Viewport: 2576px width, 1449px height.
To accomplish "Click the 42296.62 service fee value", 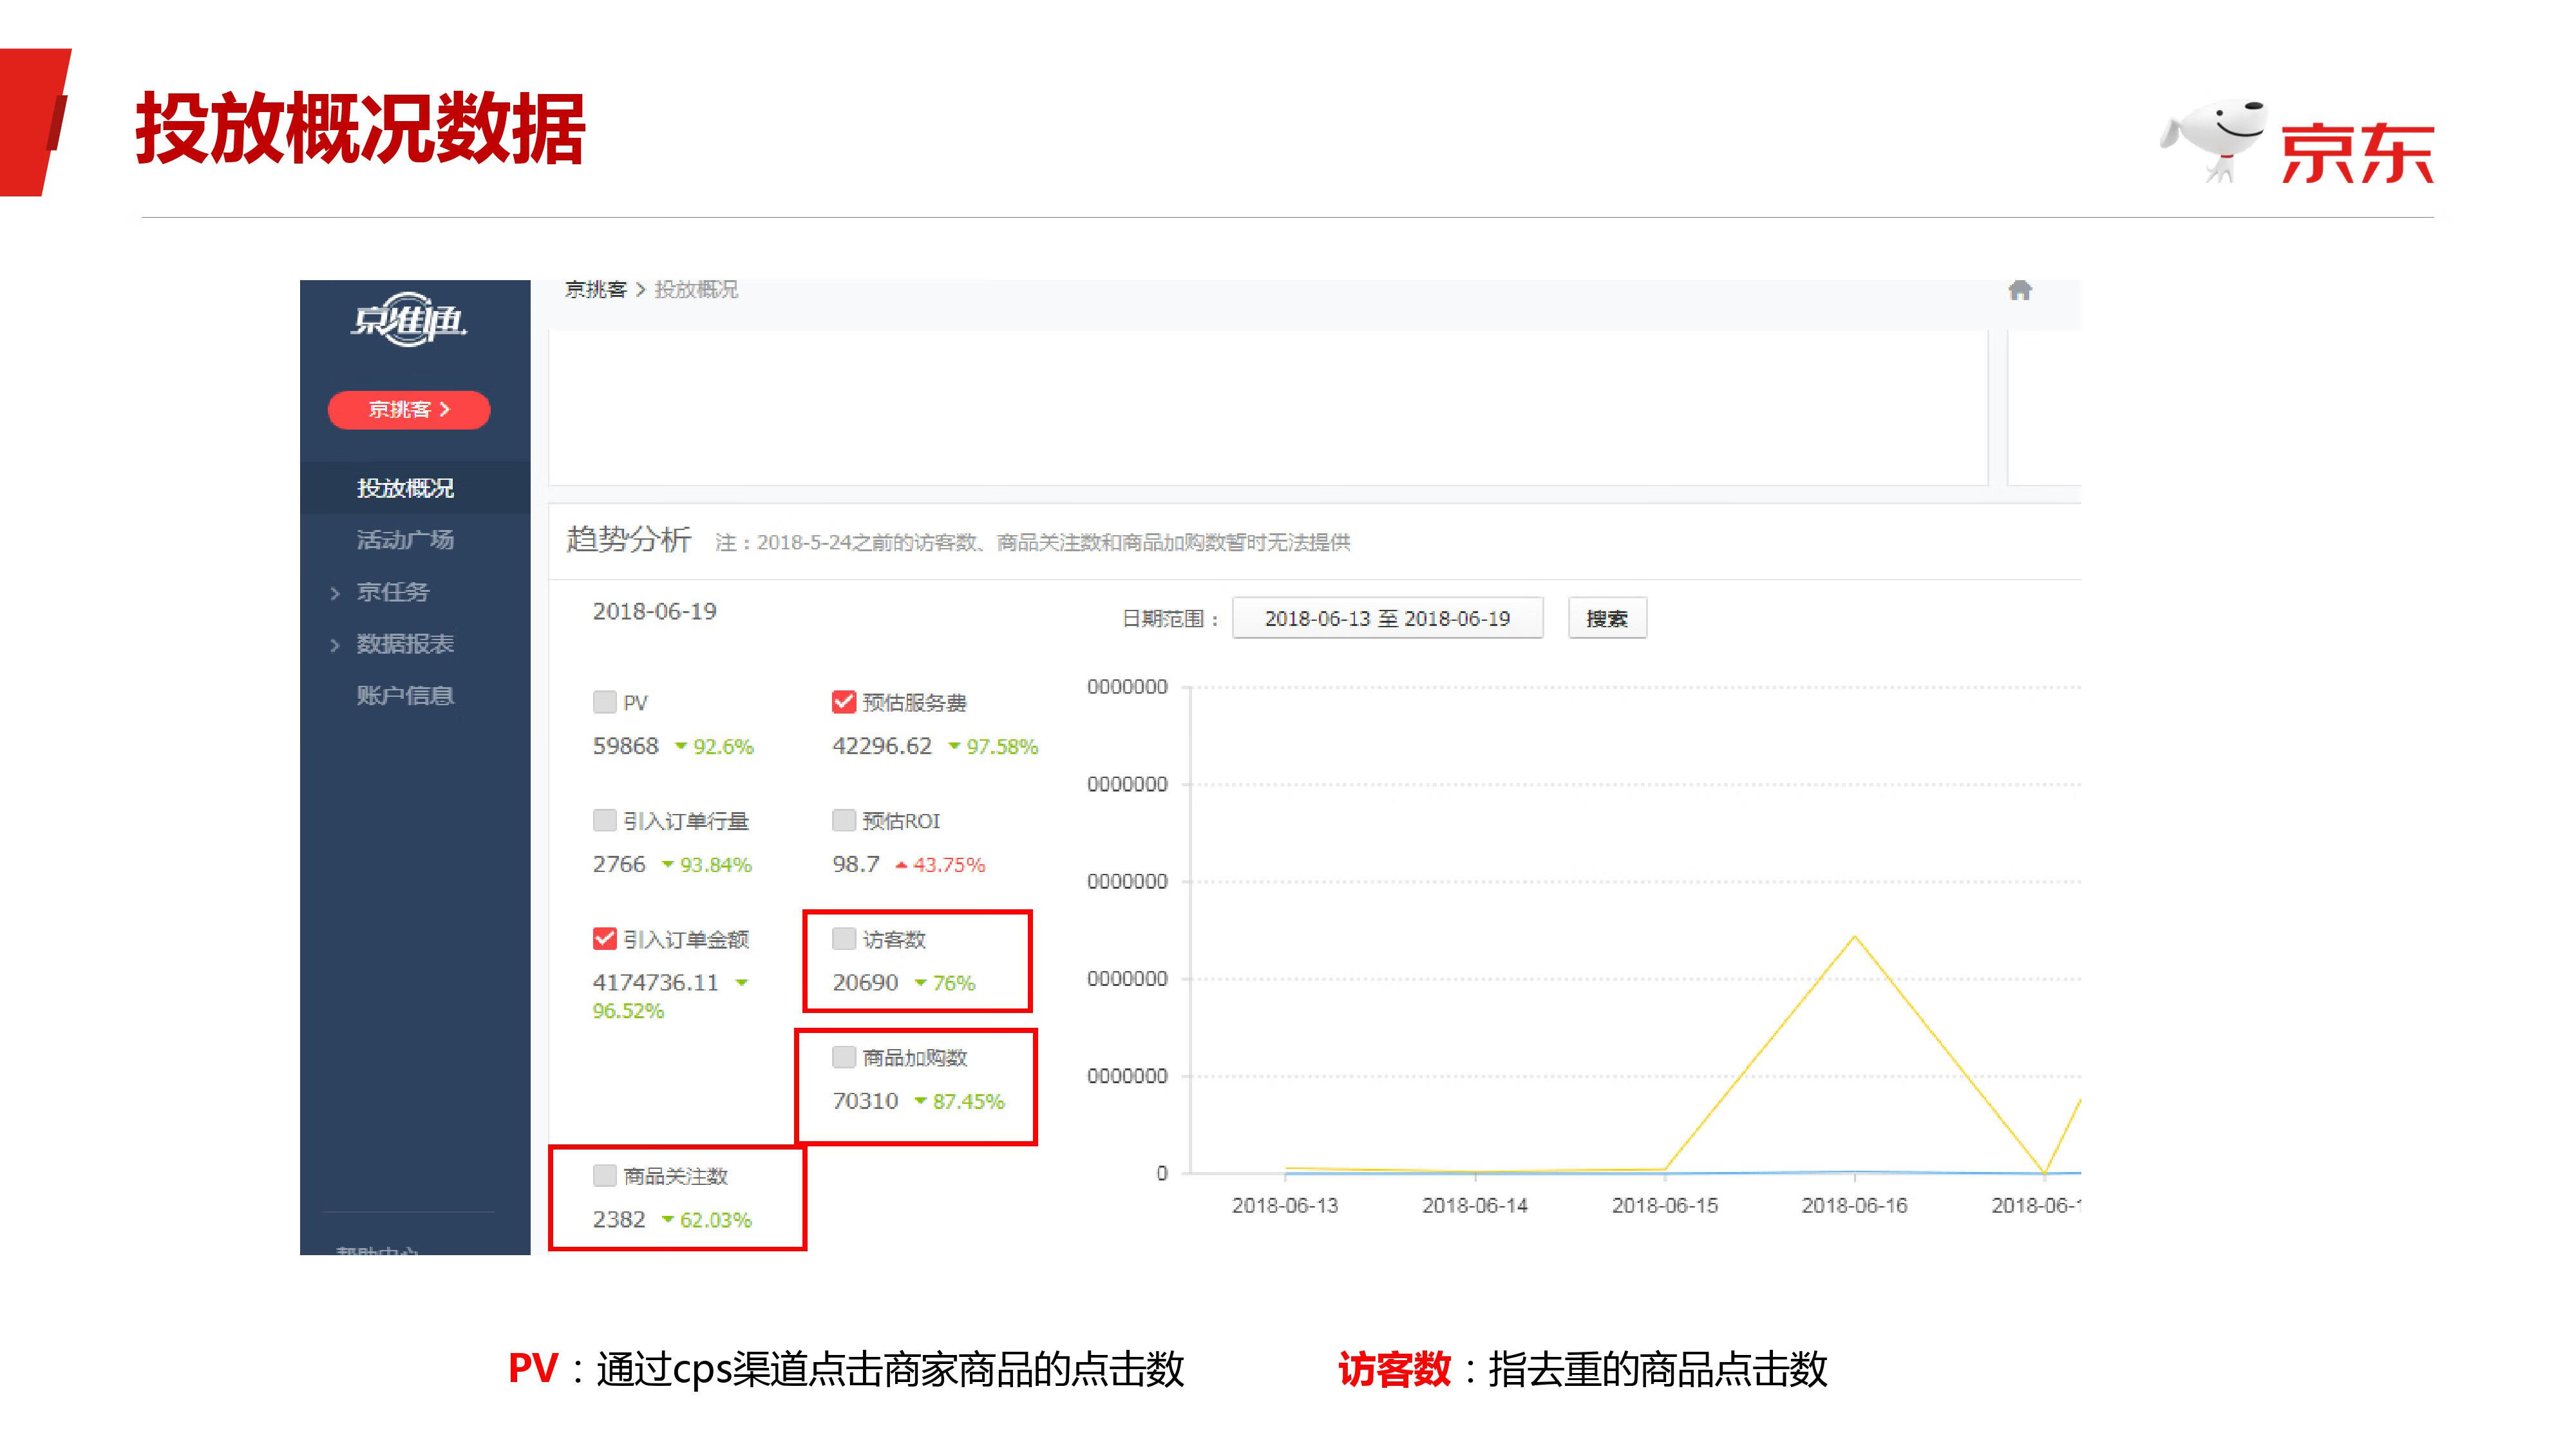I will 881,746.
